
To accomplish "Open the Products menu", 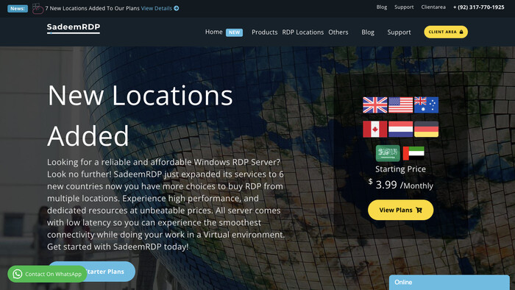I will [x=264, y=32].
